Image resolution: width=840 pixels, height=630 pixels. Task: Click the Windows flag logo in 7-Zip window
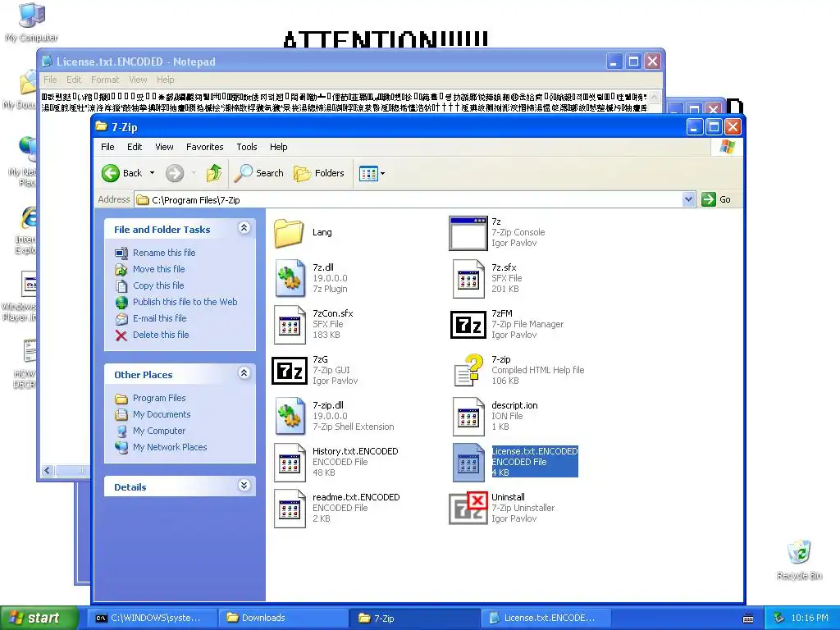click(x=727, y=146)
